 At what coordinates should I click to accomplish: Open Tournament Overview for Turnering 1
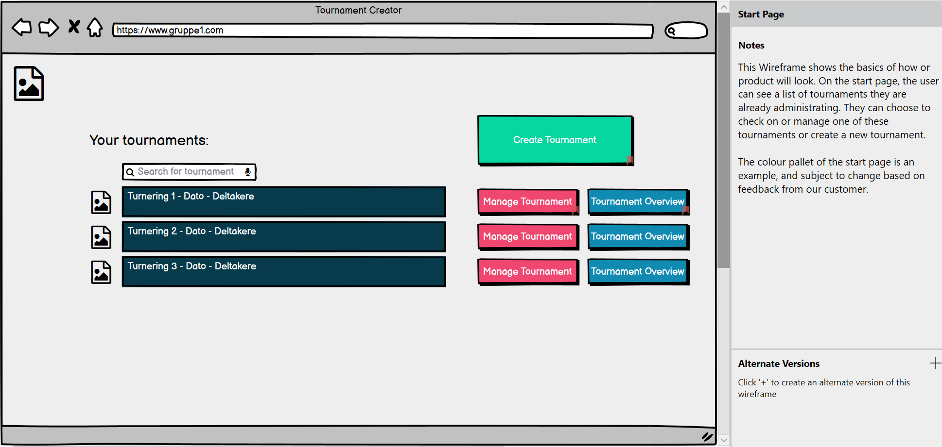coord(637,201)
